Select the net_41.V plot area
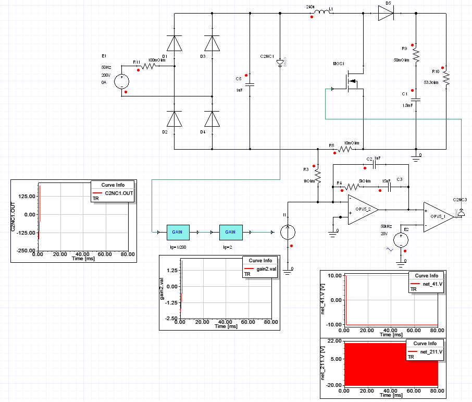This screenshot has height=402, width=472. [x=391, y=300]
